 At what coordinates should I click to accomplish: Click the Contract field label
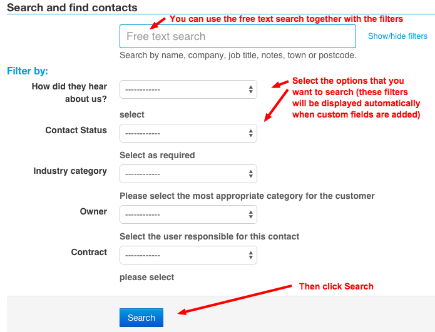coord(89,252)
